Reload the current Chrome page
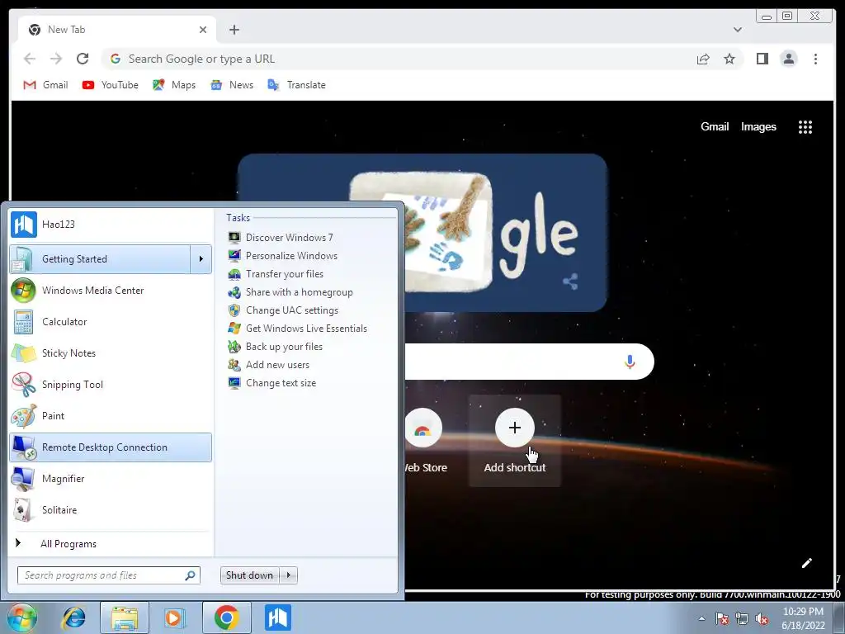Viewport: 845px width, 634px height. tap(83, 59)
